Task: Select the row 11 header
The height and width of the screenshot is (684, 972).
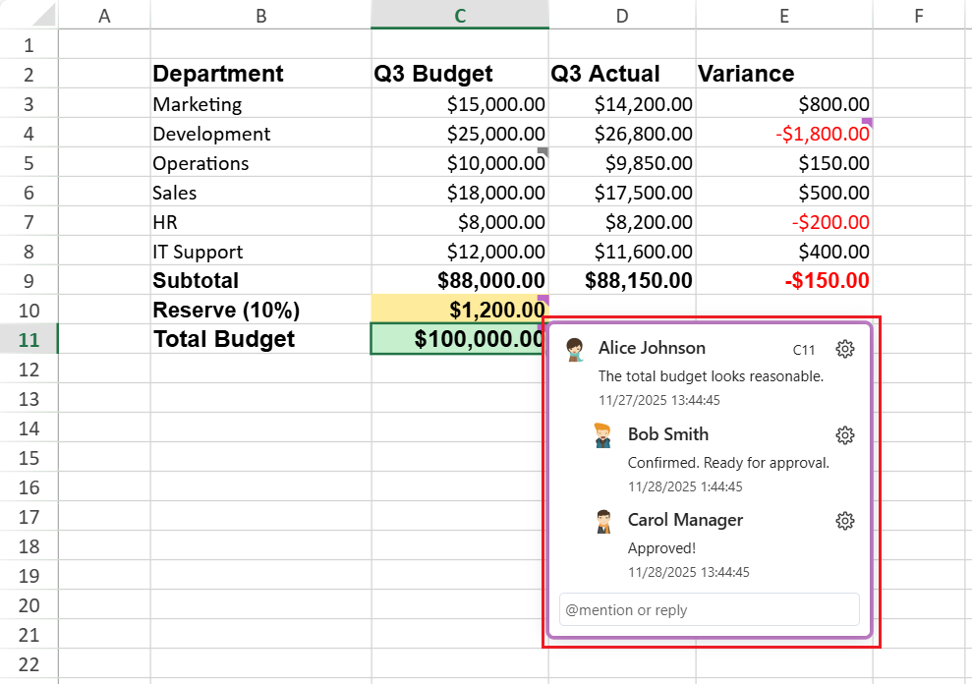Action: tap(29, 339)
